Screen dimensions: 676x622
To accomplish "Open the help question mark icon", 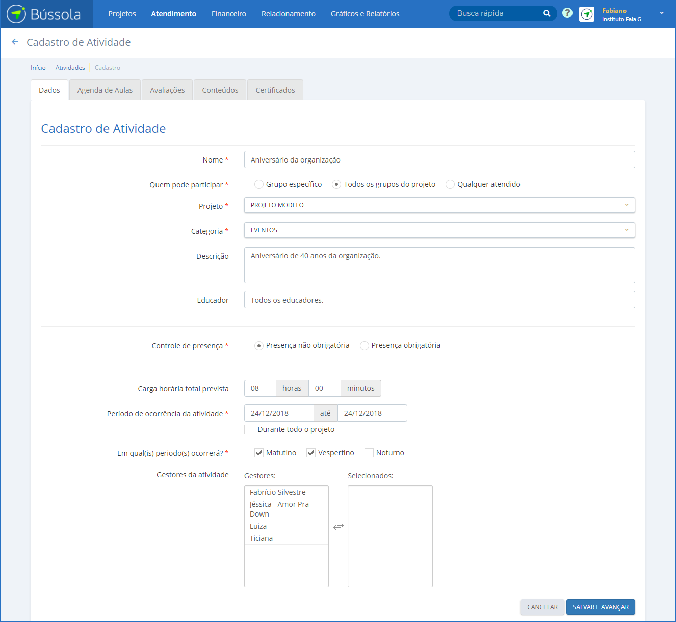I will (567, 13).
